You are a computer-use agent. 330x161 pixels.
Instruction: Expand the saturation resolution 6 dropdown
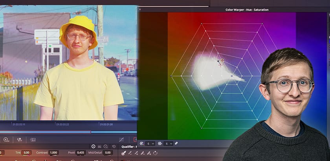click(x=168, y=144)
